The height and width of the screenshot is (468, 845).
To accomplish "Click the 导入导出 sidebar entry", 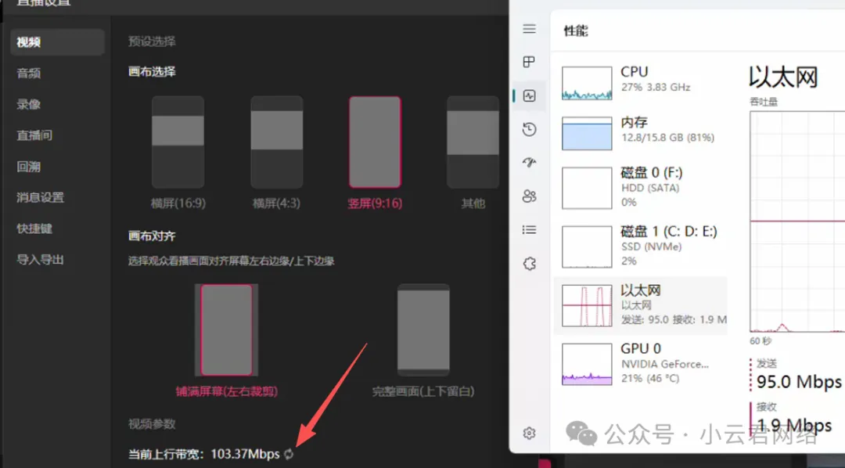I will point(40,259).
